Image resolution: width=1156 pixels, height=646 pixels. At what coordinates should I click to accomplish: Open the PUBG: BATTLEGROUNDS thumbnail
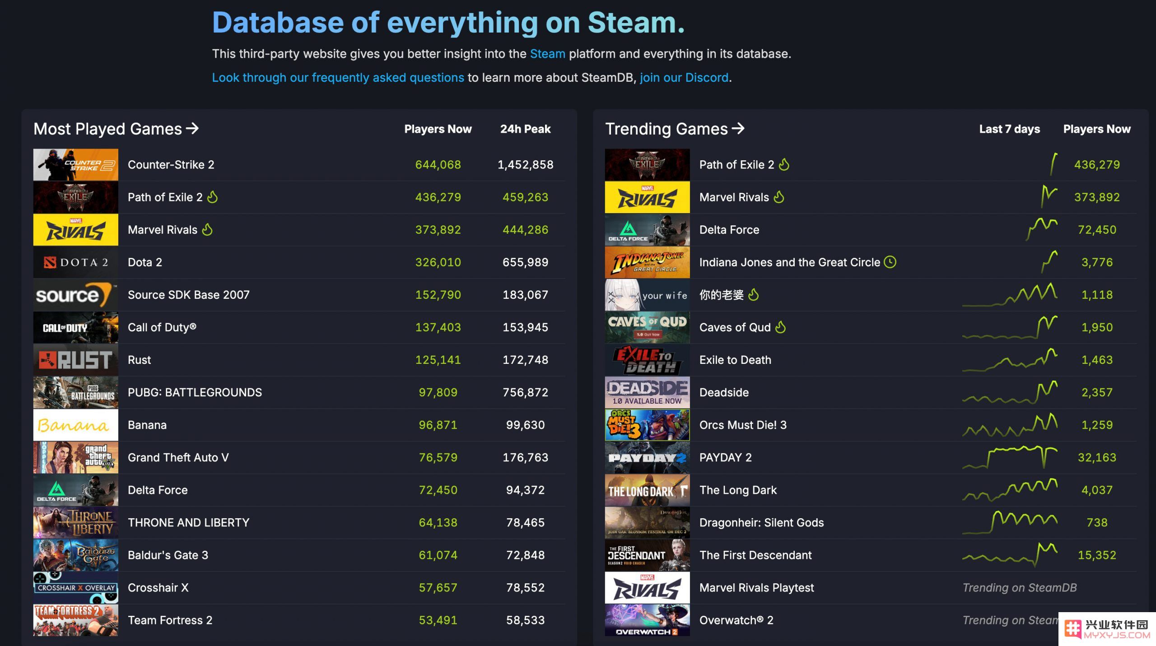coord(76,392)
